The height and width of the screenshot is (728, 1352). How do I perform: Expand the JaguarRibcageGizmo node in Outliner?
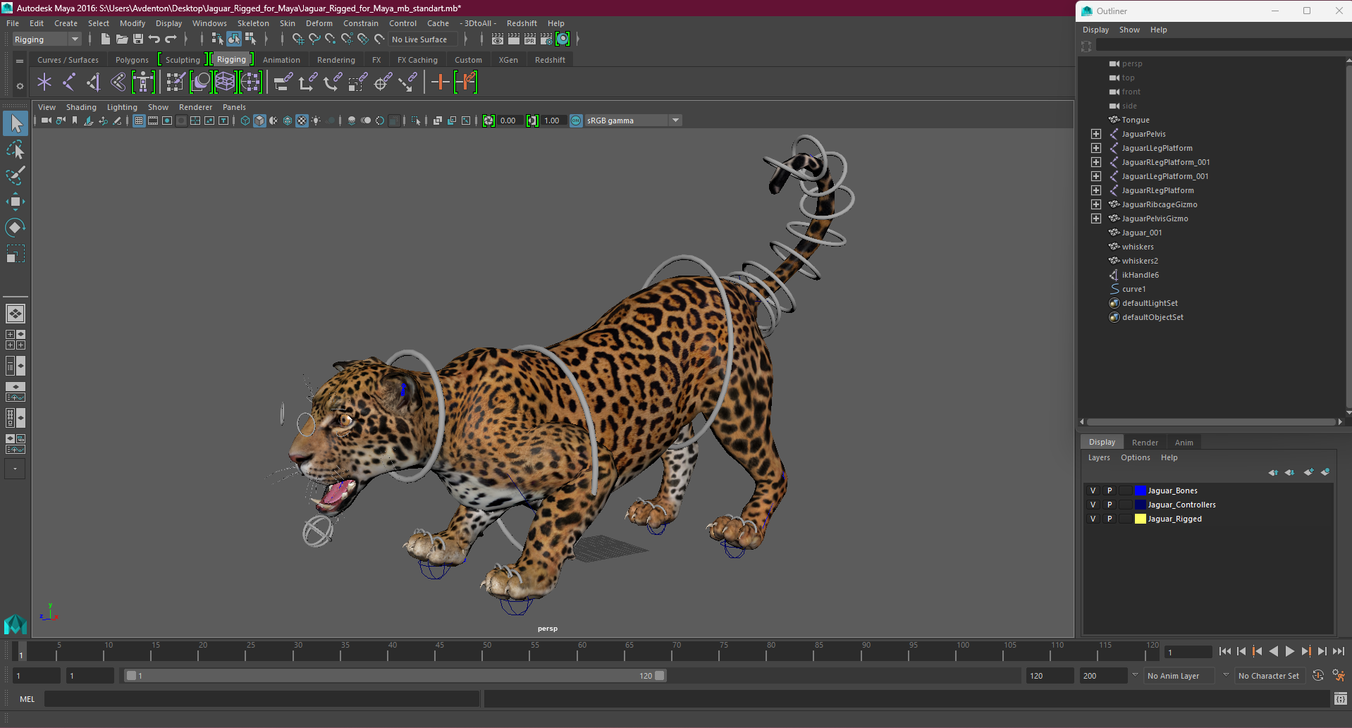tap(1096, 204)
